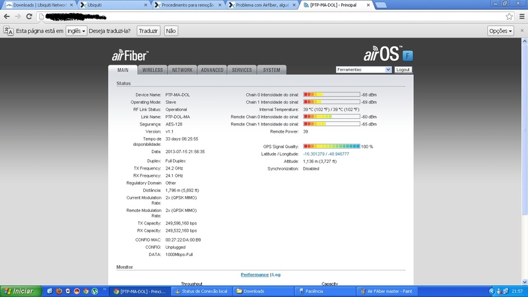Screen dimensions: 528x297
Task: Open the Iniciar start menu
Action: tap(21, 291)
